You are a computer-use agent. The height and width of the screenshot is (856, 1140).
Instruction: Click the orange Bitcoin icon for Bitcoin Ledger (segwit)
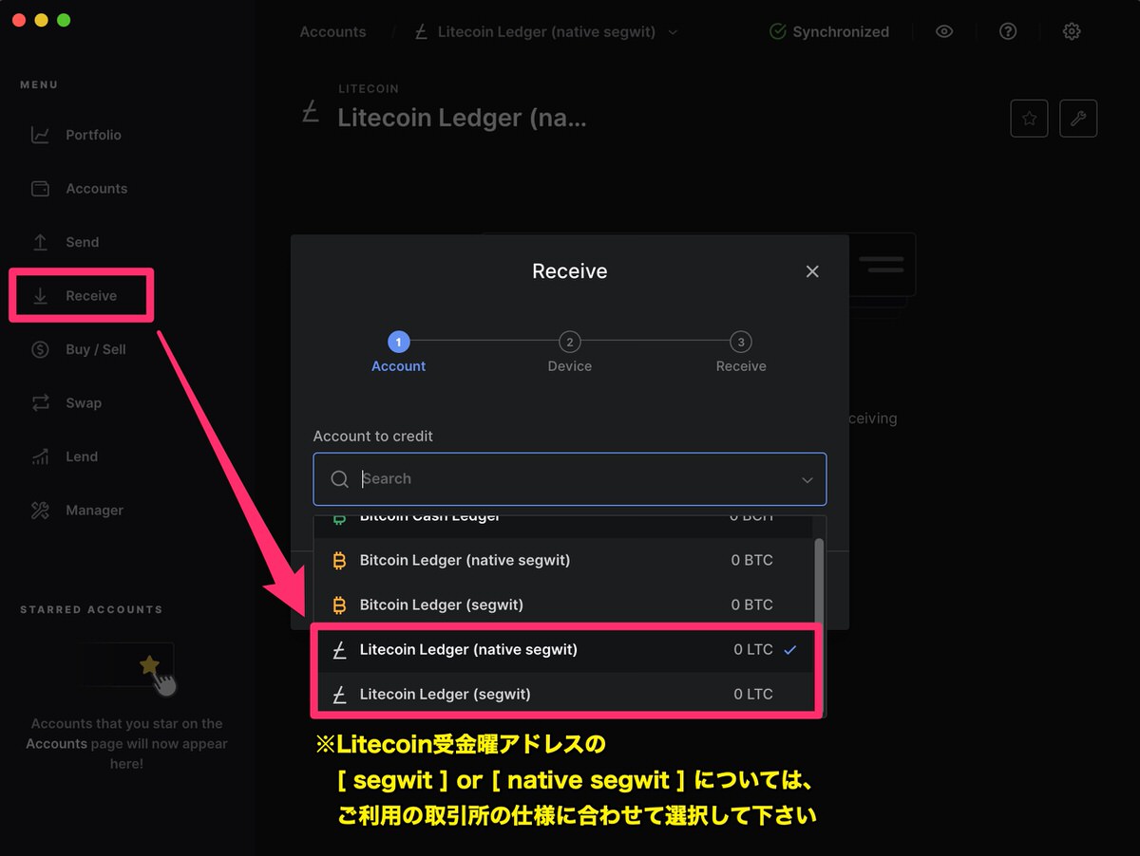click(339, 605)
